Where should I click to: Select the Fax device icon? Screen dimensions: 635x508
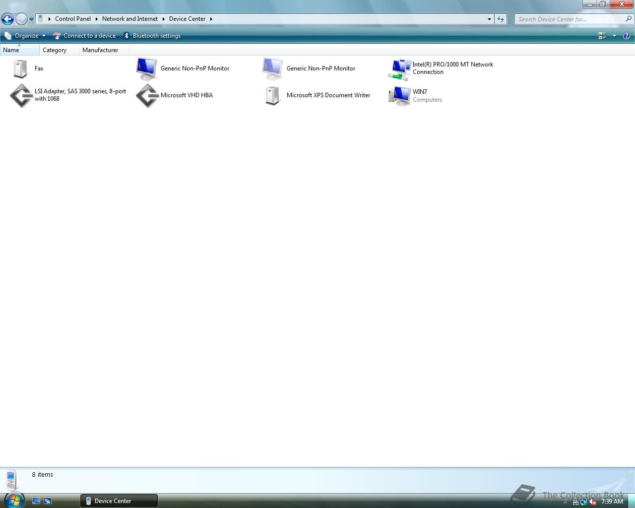pos(20,68)
